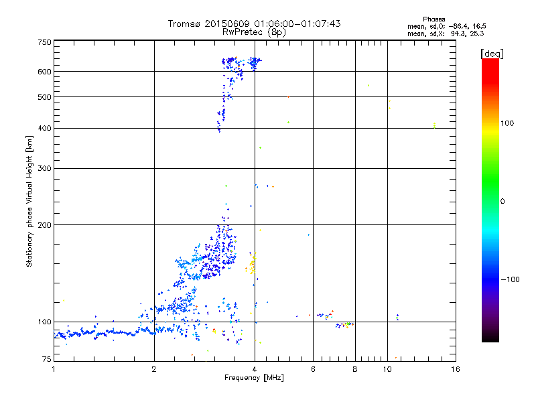The image size is (536, 402).
Task: Click the x-axis tick label '10'
Action: coord(387,369)
